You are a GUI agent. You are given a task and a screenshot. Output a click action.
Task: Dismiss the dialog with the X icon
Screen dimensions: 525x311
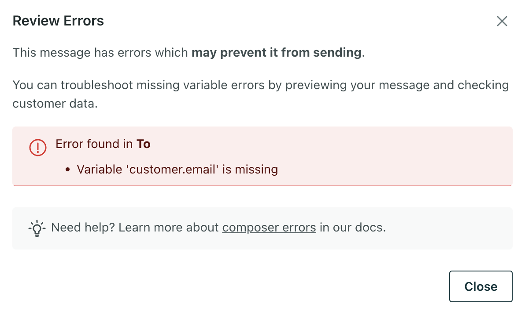coord(502,21)
